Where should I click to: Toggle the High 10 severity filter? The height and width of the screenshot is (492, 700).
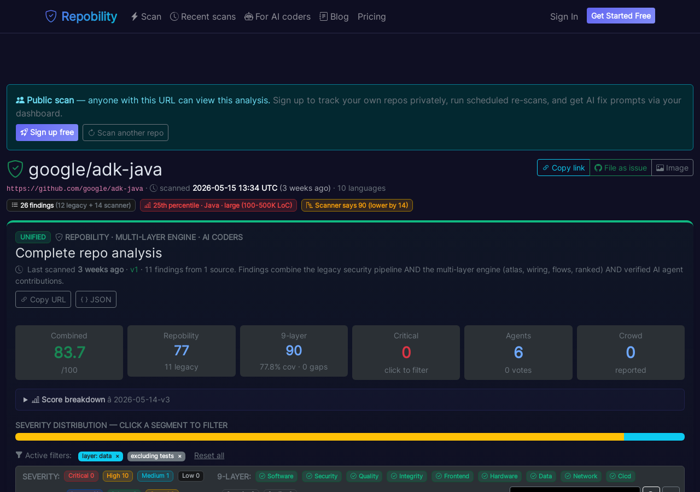tap(118, 476)
